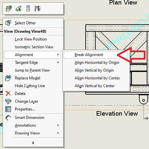The image size is (149, 149).
Task: Click the Select Other icon
Action: click(x=8, y=23)
